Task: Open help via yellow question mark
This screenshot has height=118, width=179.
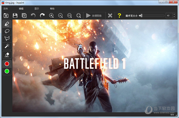Action: click(119, 15)
